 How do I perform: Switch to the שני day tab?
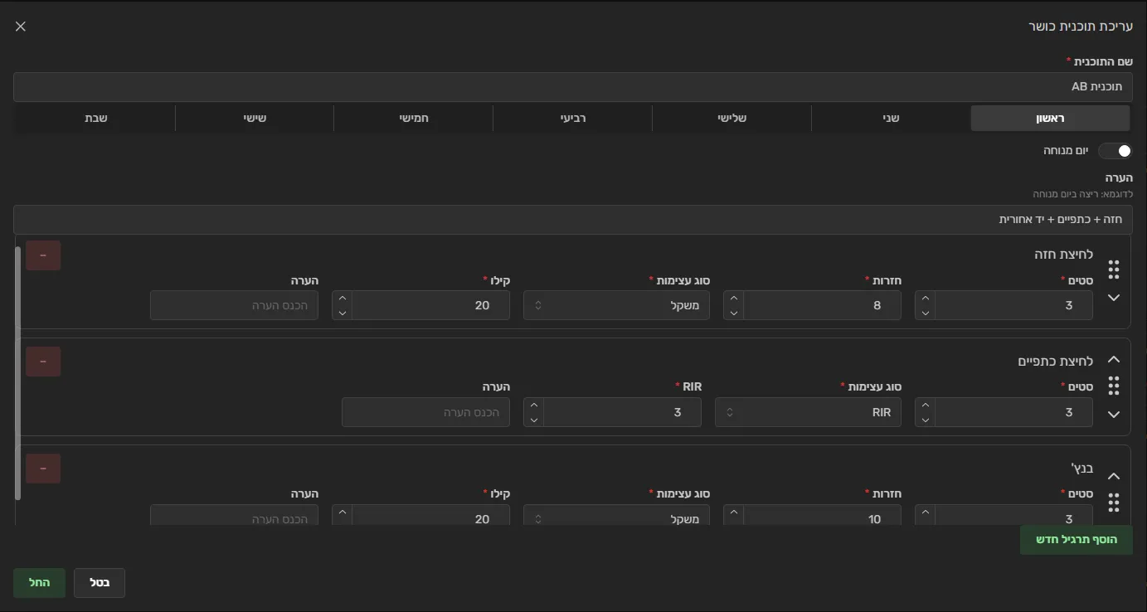pyautogui.click(x=891, y=118)
